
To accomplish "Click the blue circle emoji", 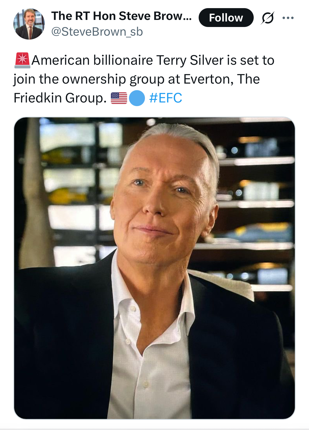I will [137, 98].
